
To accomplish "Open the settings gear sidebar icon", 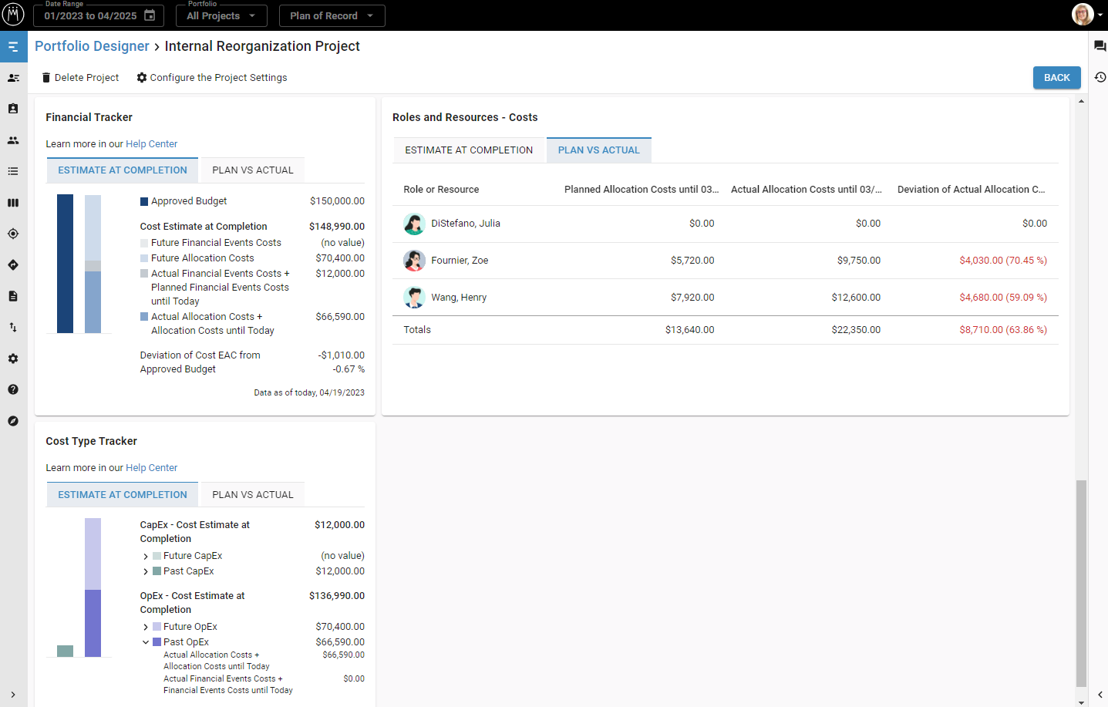I will point(13,359).
